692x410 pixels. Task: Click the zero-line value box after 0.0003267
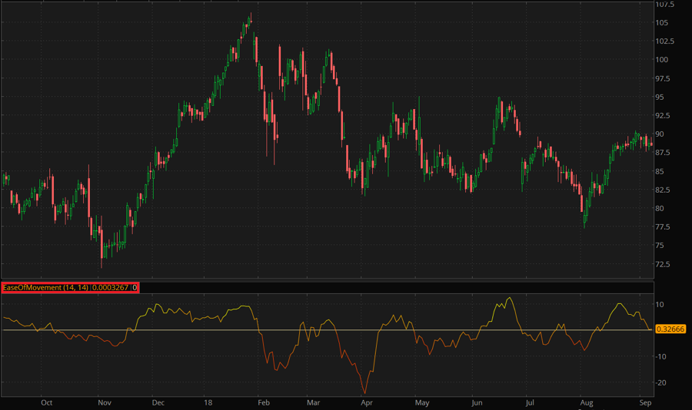[x=135, y=287]
